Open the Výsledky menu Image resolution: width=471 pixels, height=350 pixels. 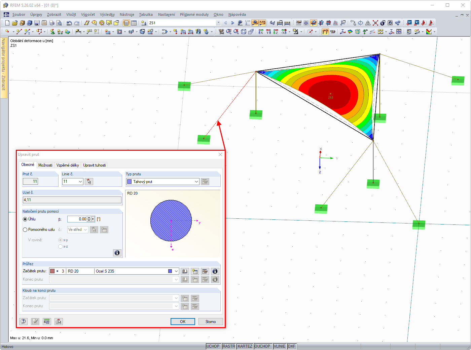click(107, 14)
